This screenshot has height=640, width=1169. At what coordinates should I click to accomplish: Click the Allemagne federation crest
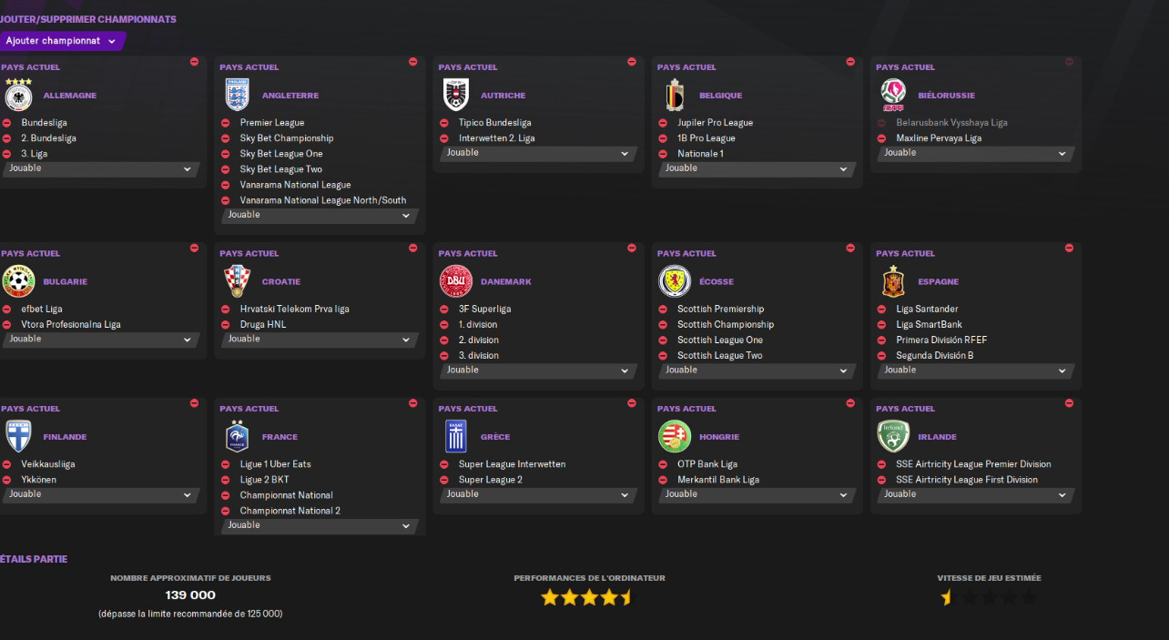[x=18, y=96]
